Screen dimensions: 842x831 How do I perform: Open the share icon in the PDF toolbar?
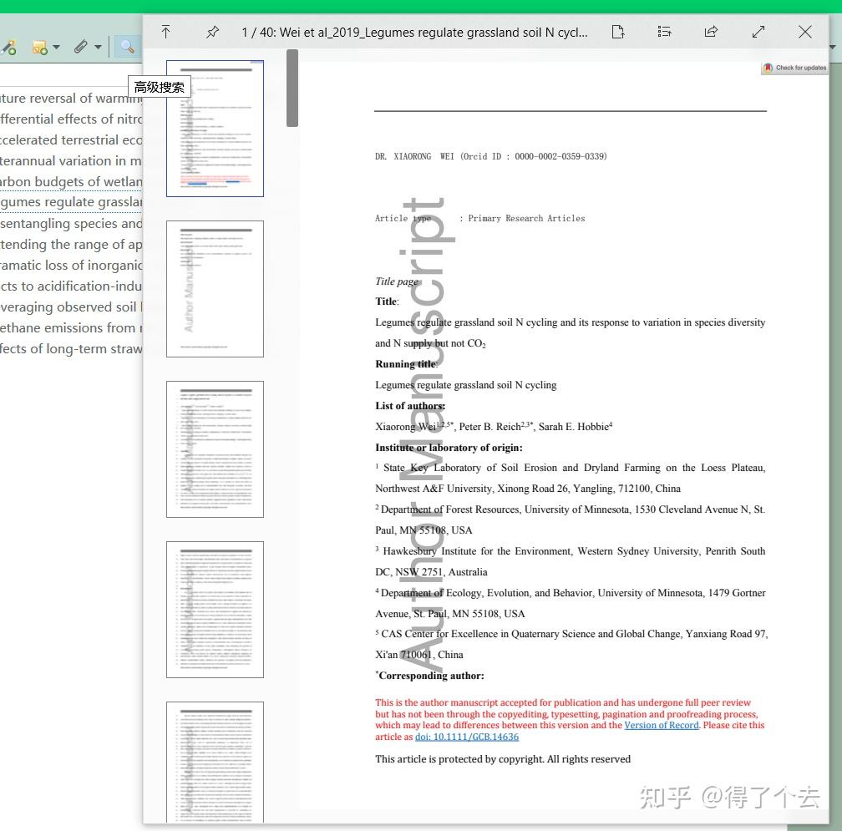(711, 31)
